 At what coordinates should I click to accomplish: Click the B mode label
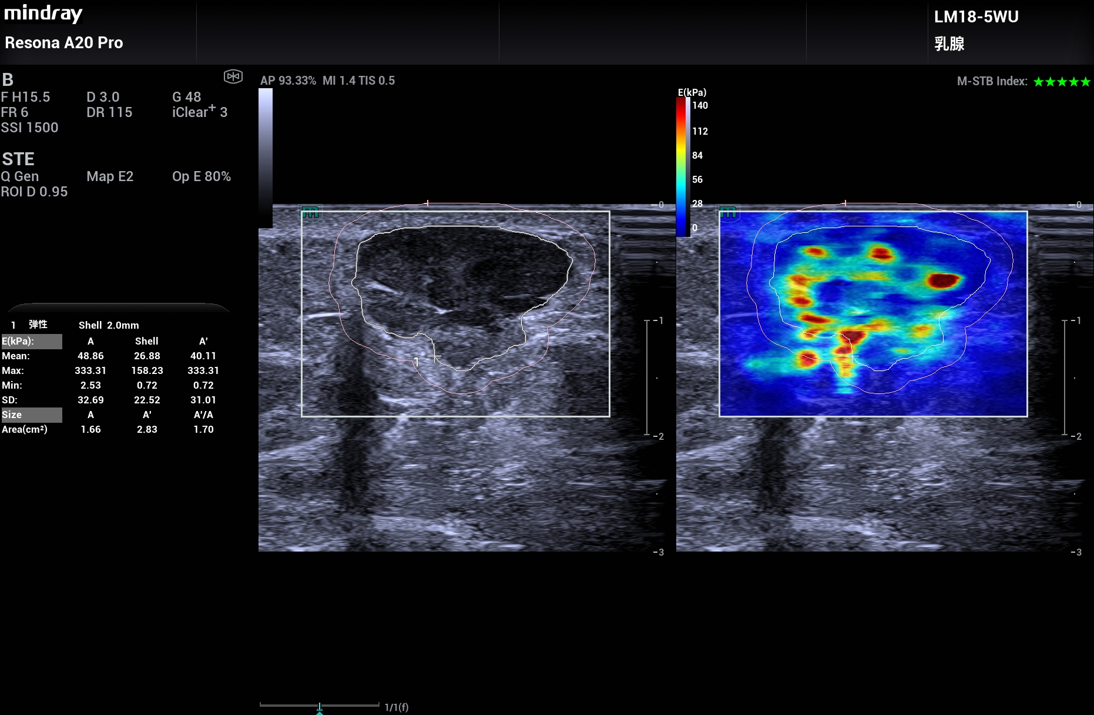pyautogui.click(x=8, y=79)
